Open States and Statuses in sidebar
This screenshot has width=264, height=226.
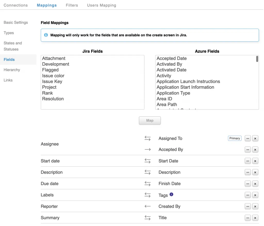[13, 46]
